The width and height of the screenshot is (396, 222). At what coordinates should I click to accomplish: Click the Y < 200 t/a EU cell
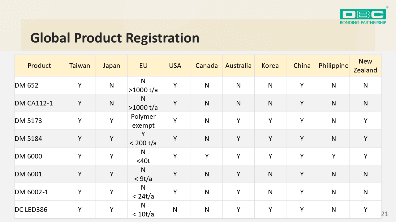[143, 138]
